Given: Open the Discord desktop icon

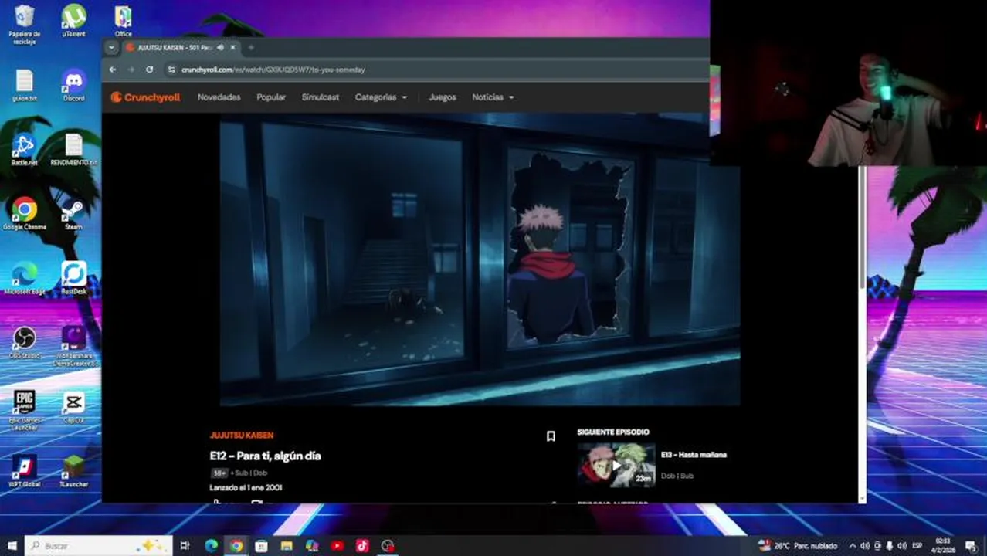Looking at the screenshot, I should click(74, 86).
